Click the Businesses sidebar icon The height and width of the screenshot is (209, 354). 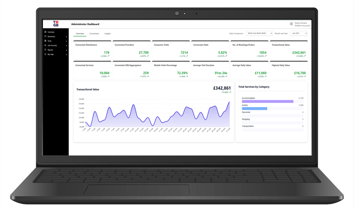pos(45,36)
